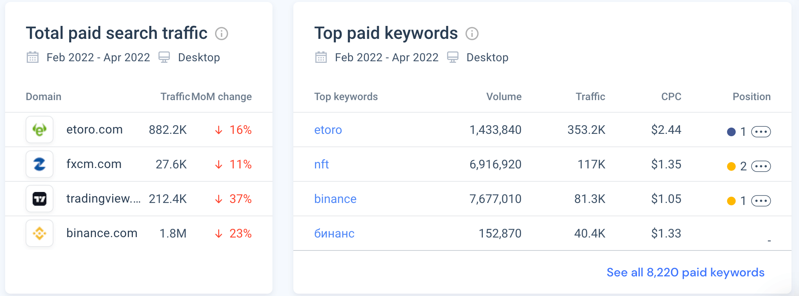This screenshot has width=799, height=296.
Task: Open the nft keyword link
Action: [321, 164]
